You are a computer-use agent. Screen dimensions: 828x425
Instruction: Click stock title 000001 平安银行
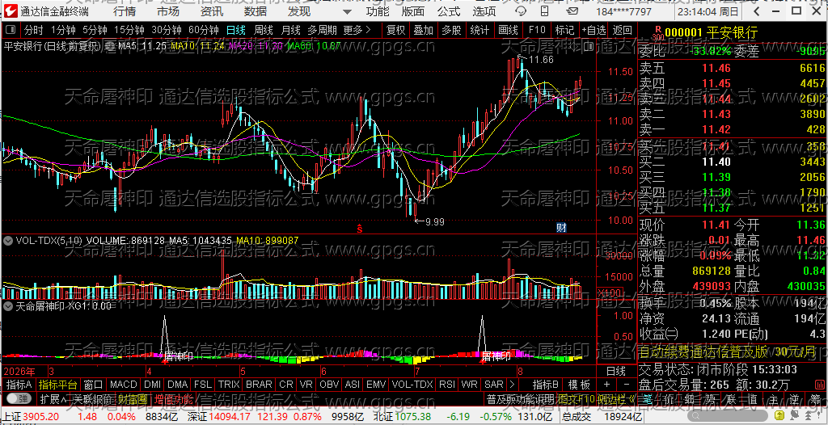(x=711, y=33)
